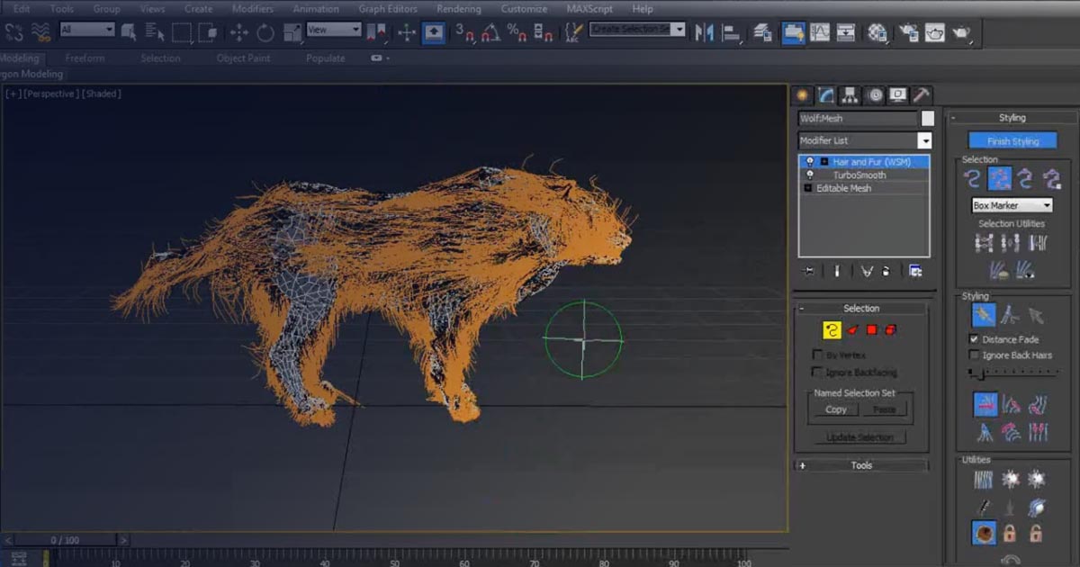This screenshot has height=567, width=1080.
Task: Click the Mirror tool icon
Action: [705, 33]
